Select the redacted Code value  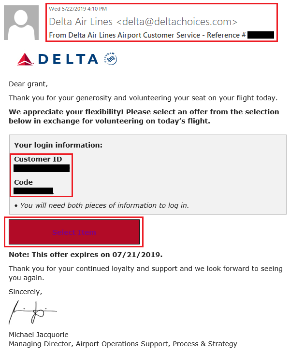click(x=33, y=191)
